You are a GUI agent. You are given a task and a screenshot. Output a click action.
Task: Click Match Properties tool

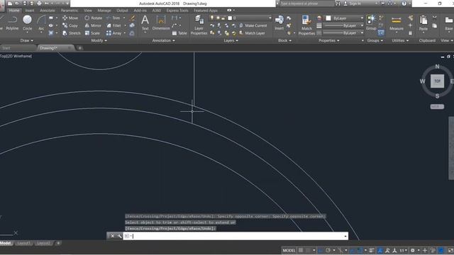(306, 25)
